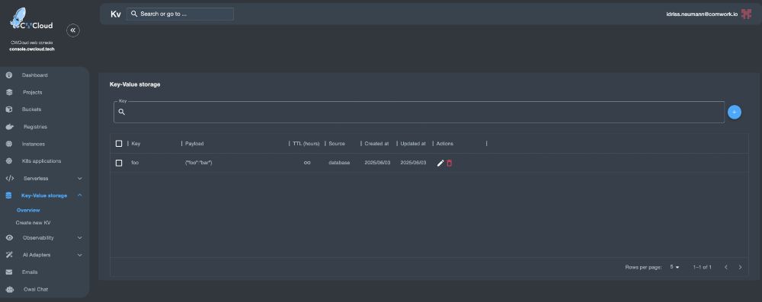Select the Overview submenu item
Screen dimensions: 762x302
tap(28, 210)
